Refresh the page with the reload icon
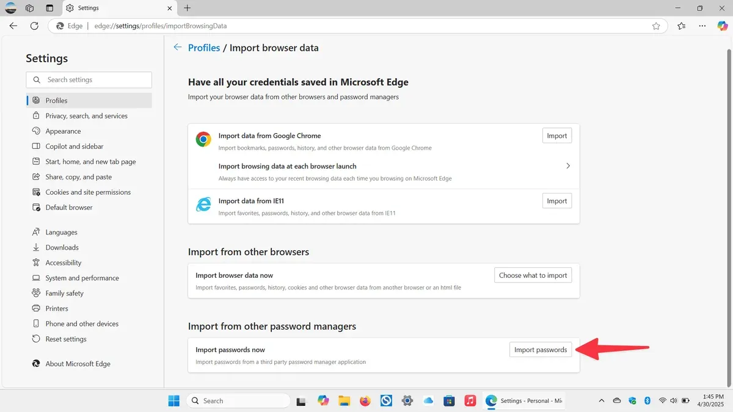Image resolution: width=733 pixels, height=412 pixels. tap(34, 26)
